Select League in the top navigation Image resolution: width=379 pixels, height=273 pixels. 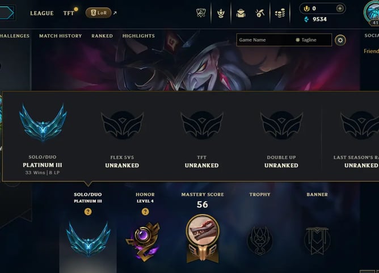click(x=42, y=13)
